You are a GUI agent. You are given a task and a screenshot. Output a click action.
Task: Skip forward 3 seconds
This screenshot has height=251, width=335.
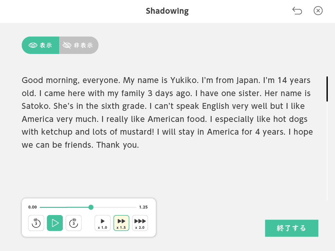[x=74, y=223]
